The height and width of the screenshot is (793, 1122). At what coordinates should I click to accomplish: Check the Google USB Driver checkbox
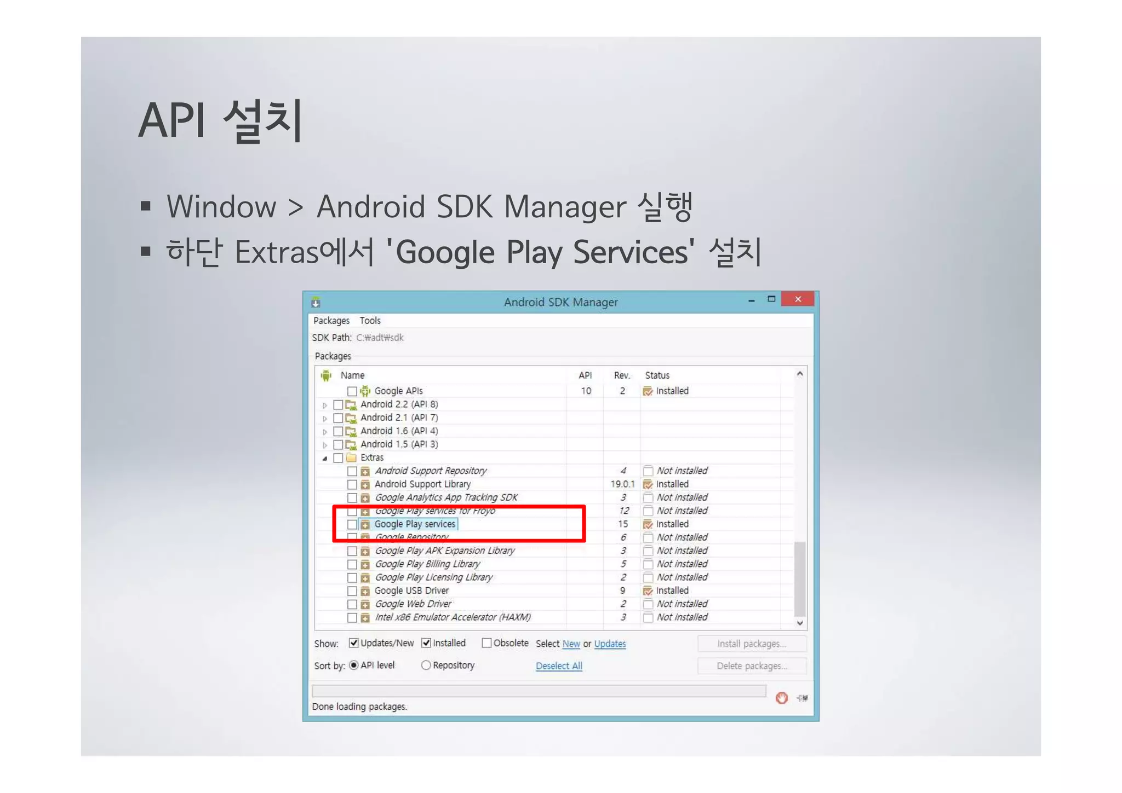pyautogui.click(x=352, y=591)
